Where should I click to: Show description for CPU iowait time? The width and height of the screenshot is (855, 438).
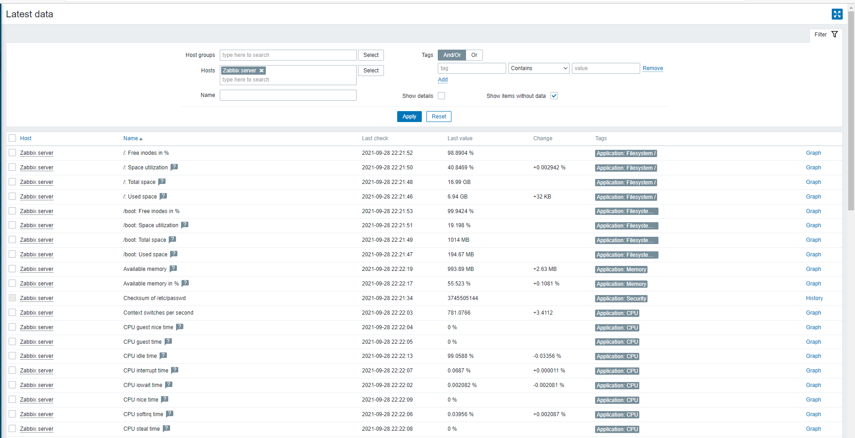(169, 385)
